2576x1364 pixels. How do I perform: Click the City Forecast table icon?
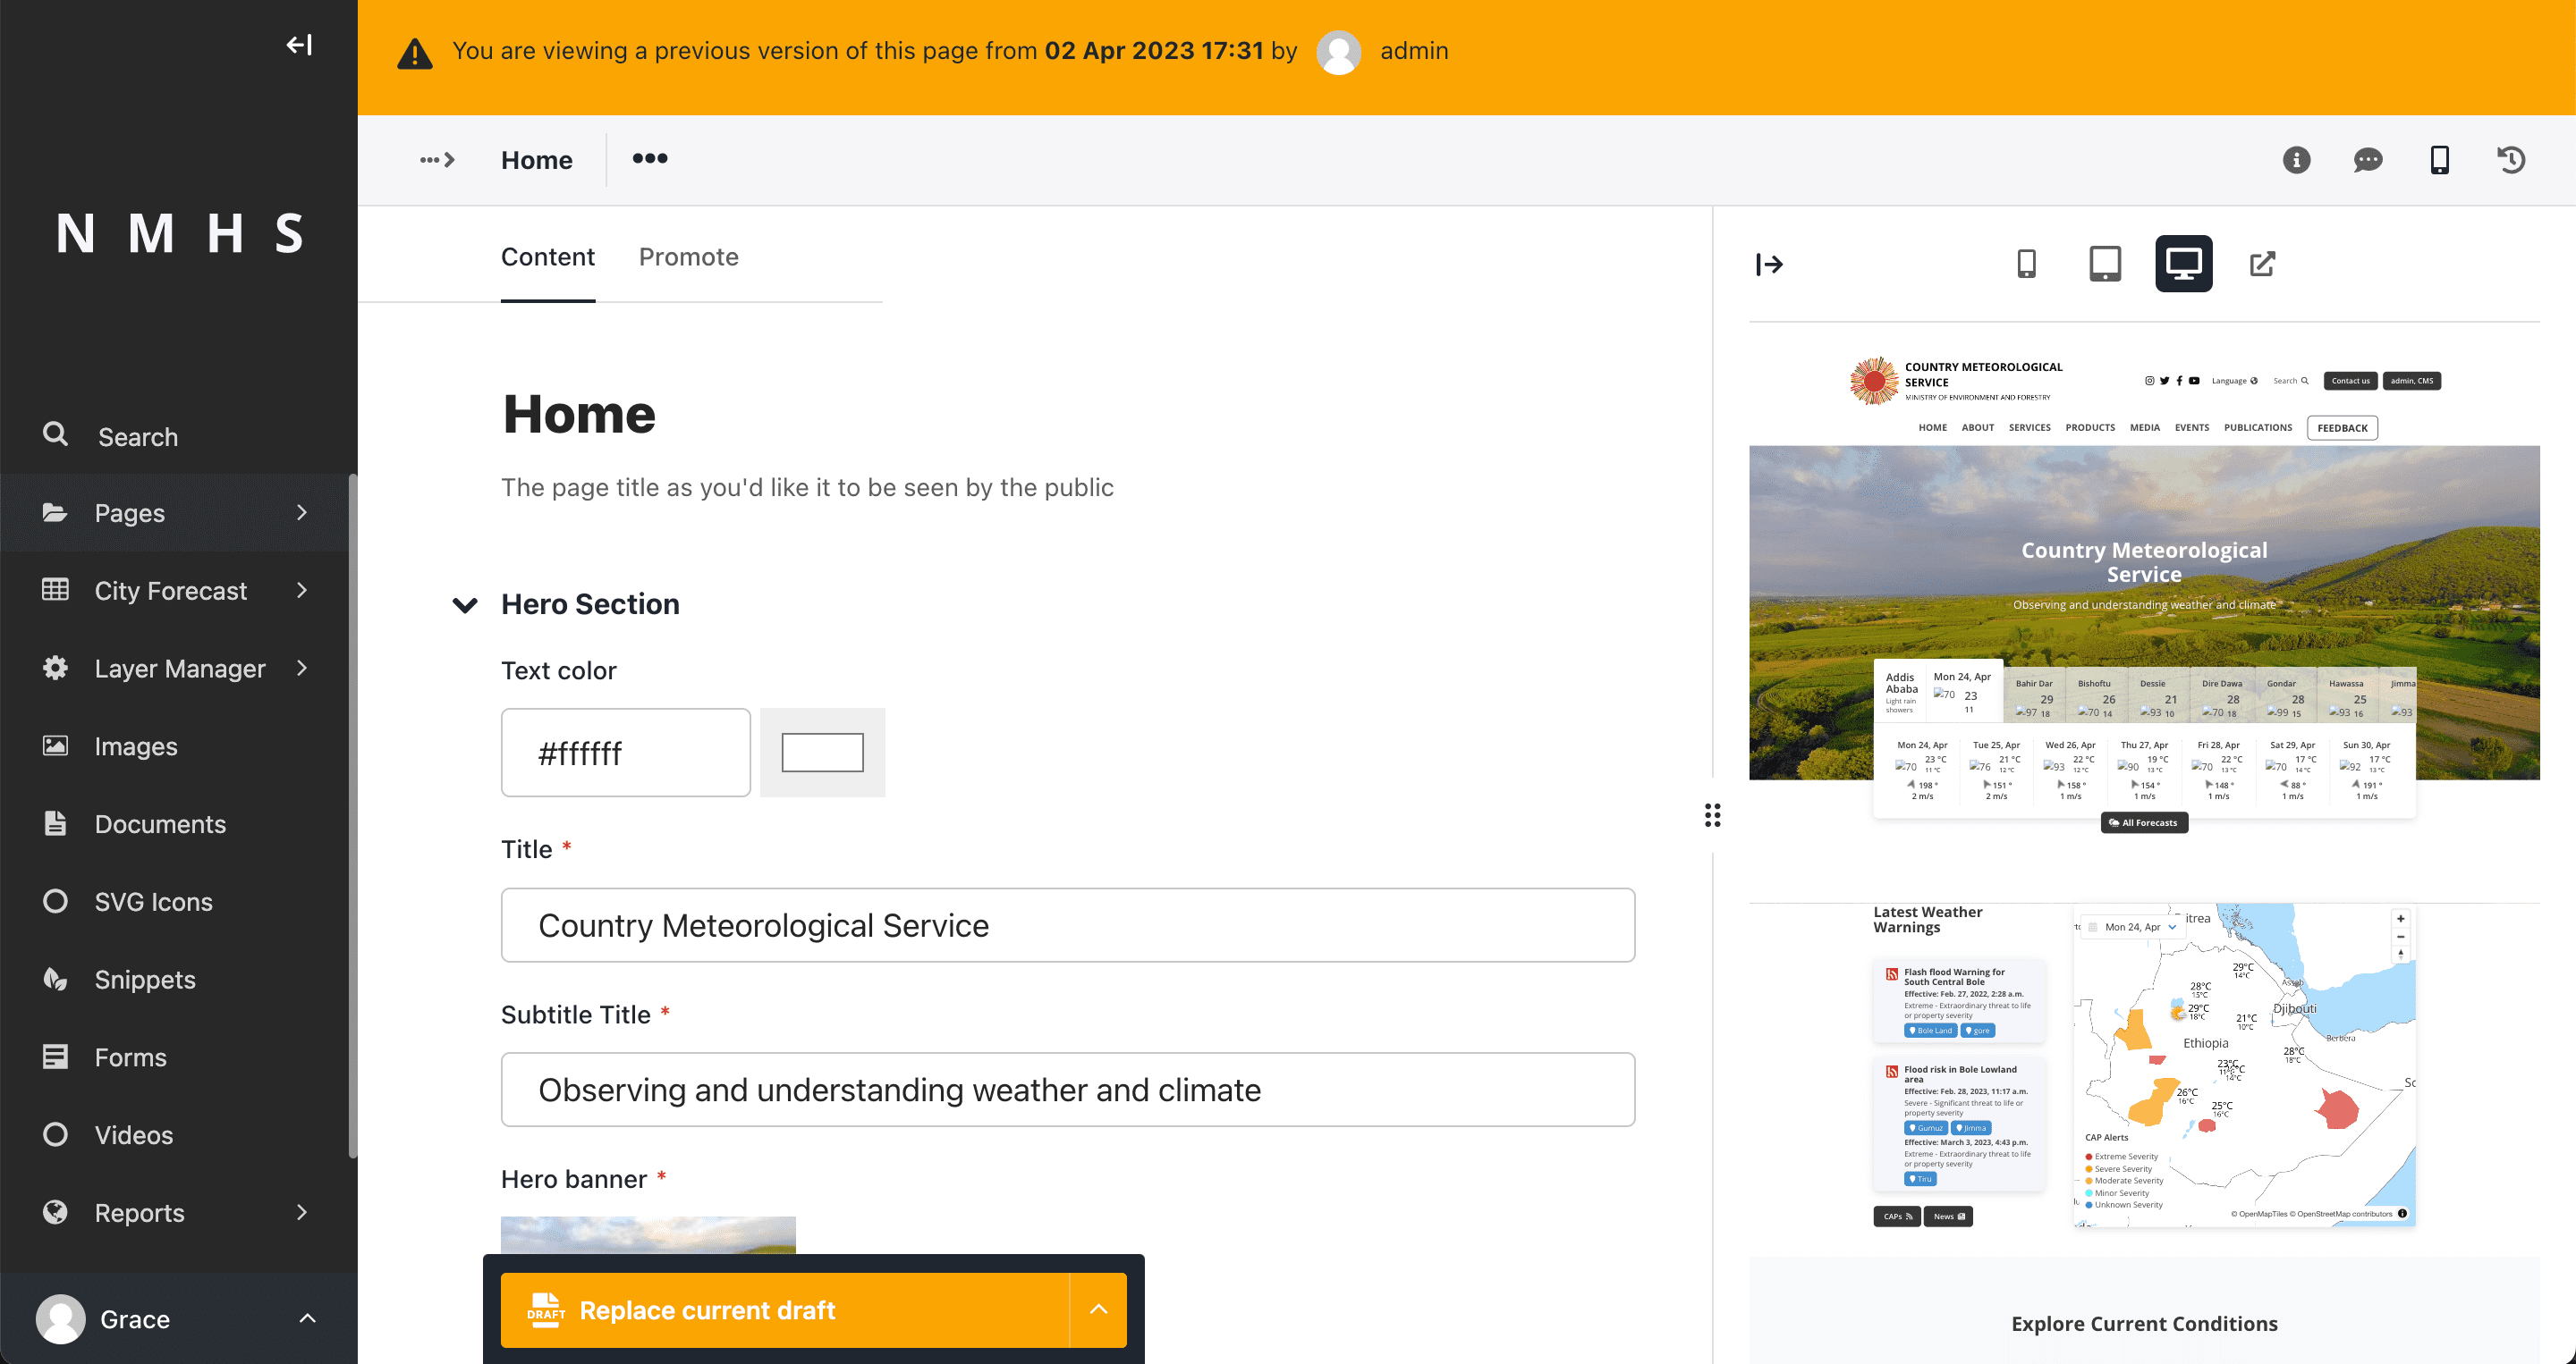click(55, 590)
